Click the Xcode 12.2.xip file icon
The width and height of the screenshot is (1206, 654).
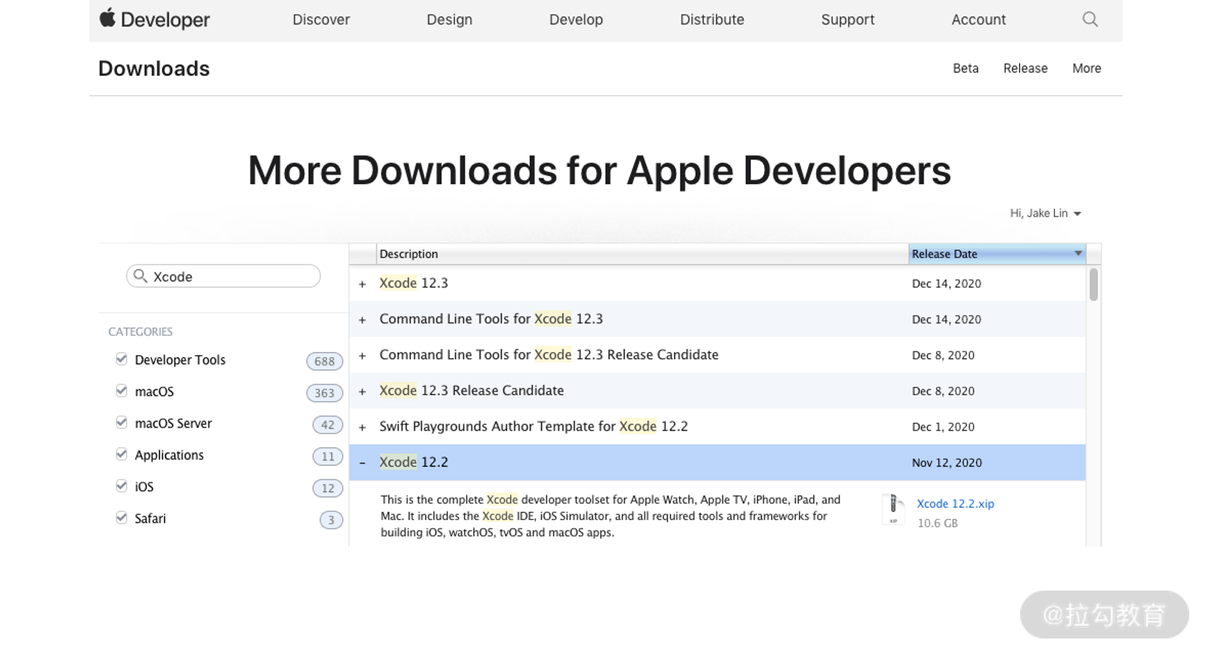click(893, 509)
